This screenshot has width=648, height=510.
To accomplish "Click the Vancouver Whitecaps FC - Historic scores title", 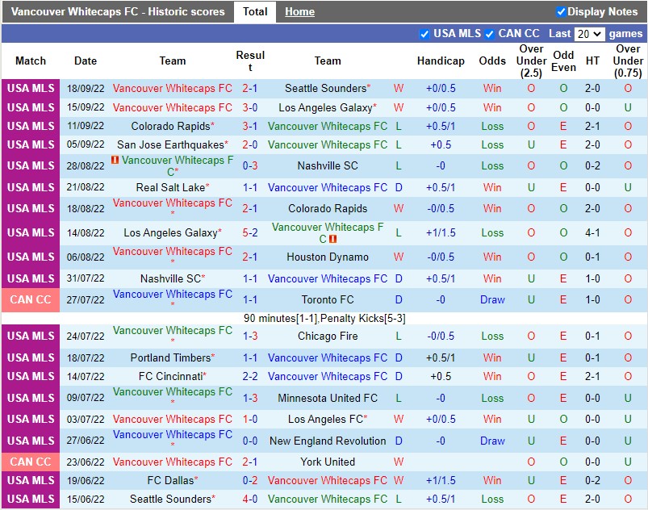I will 118,11.
